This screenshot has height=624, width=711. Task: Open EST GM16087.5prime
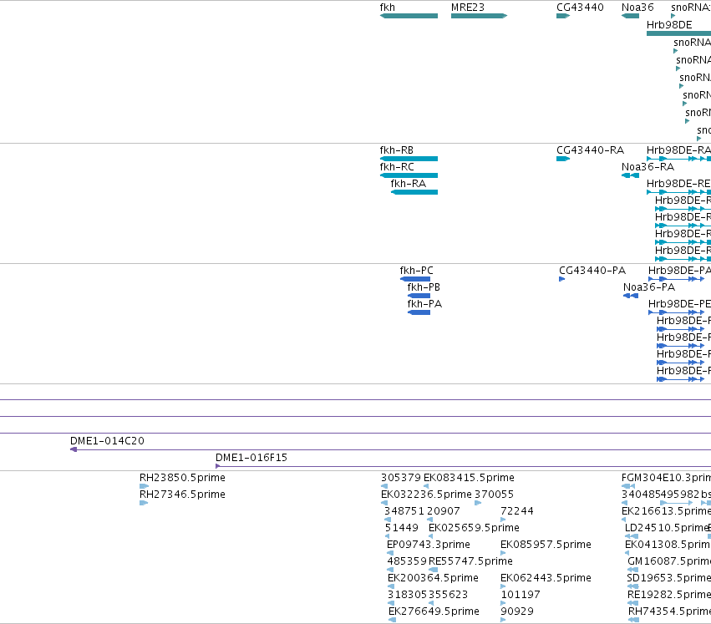633,570
